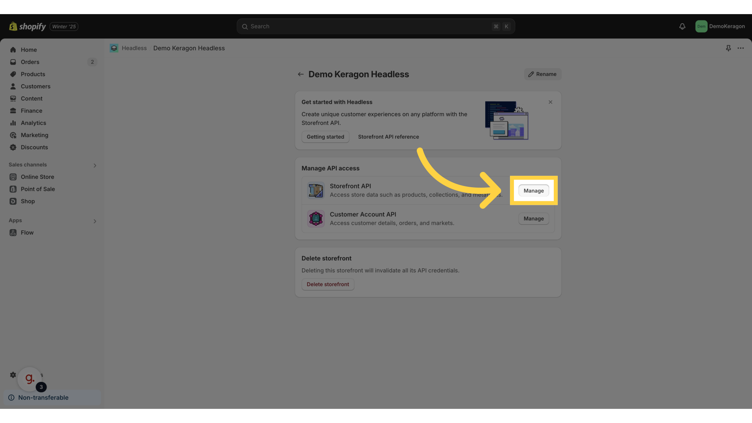Click the Discounts badge icon
Viewport: 752px width, 423px height.
pyautogui.click(x=13, y=147)
